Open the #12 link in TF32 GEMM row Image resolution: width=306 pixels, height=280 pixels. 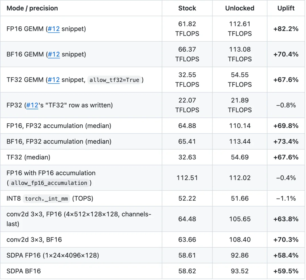[x=54, y=80]
